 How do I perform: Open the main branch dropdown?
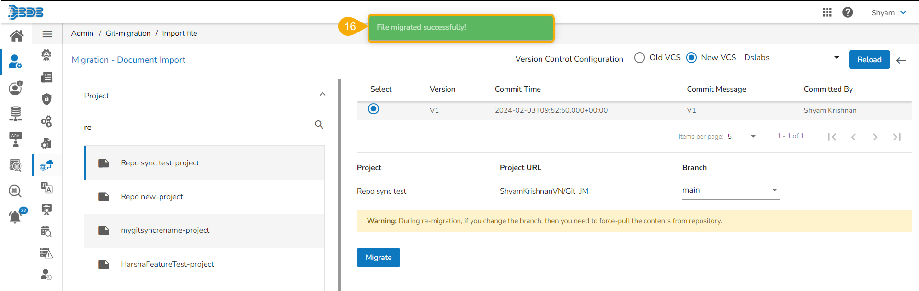pos(730,190)
